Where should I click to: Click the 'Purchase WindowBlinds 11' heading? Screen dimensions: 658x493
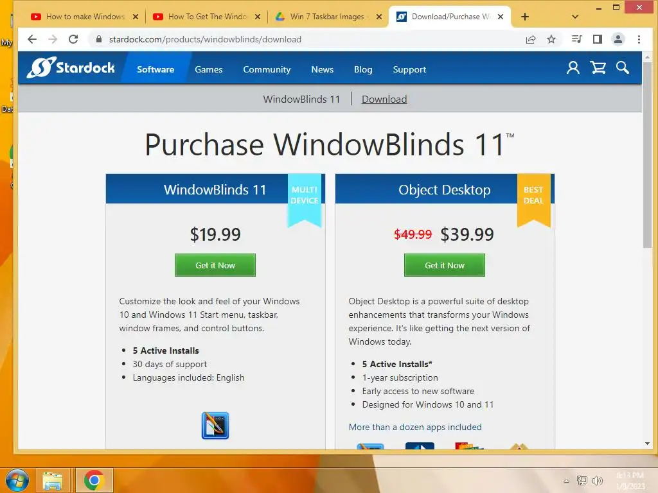tap(329, 144)
